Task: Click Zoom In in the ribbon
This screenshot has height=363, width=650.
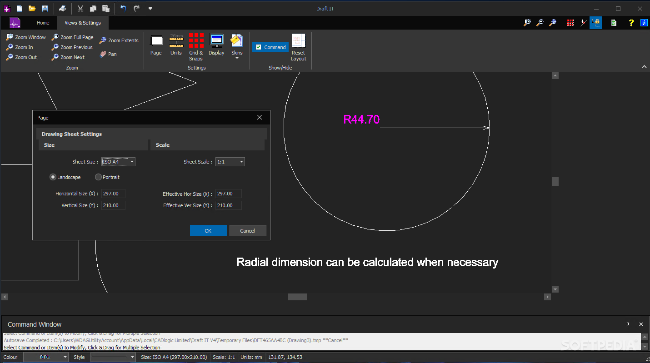Action: coord(20,47)
